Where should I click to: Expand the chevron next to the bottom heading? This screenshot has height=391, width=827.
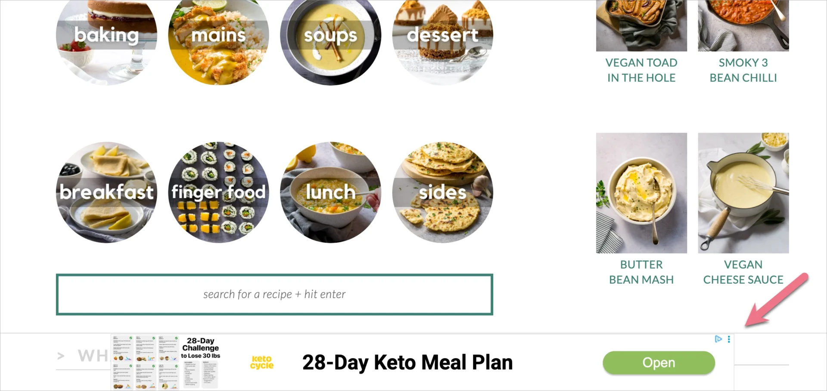click(x=61, y=355)
